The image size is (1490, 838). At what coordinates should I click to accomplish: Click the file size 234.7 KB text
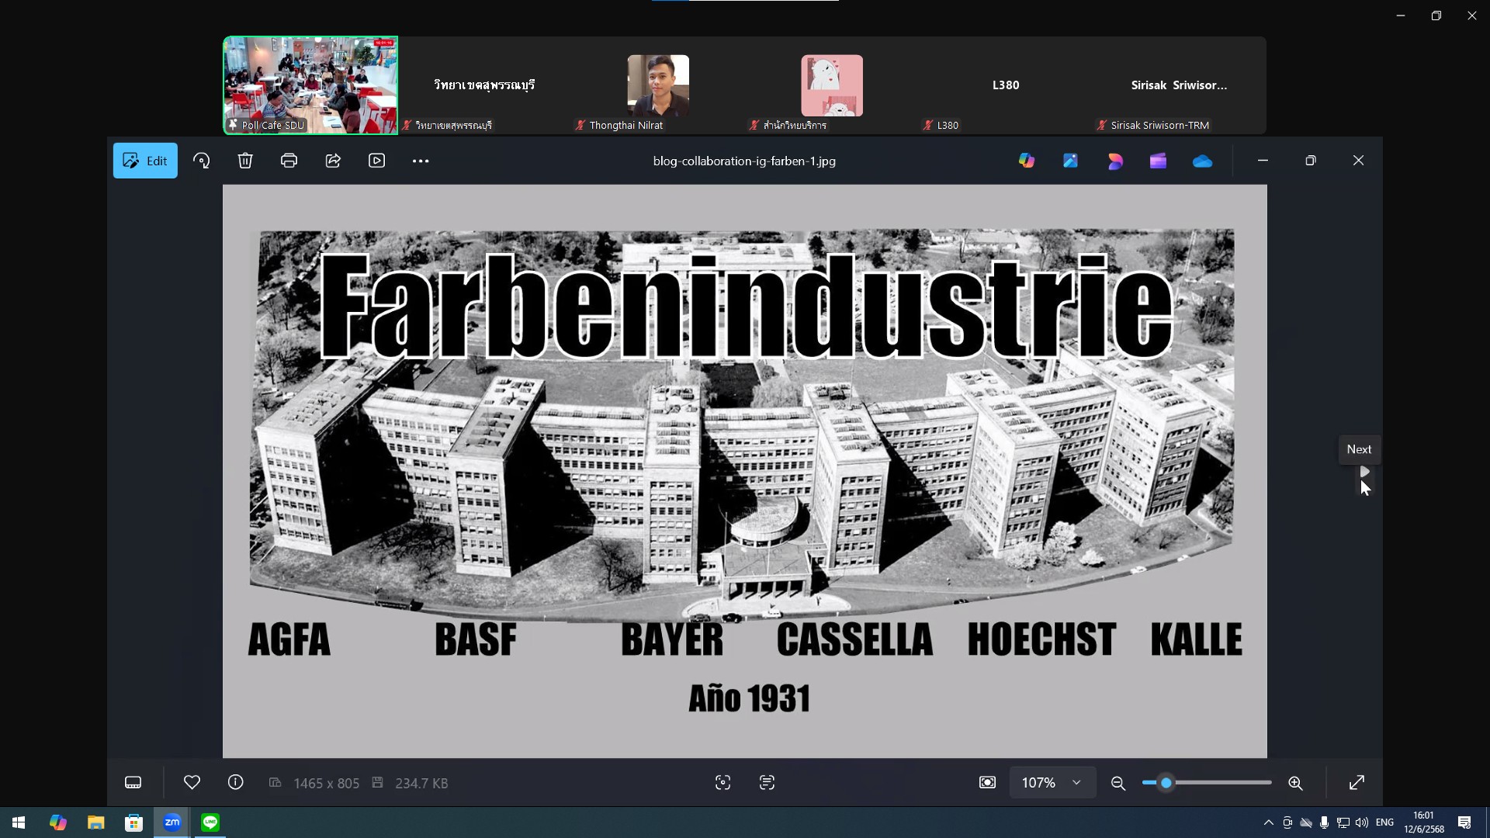(x=421, y=783)
